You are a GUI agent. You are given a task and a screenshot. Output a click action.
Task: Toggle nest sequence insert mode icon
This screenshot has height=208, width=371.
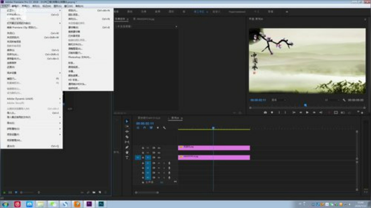pyautogui.click(x=138, y=128)
